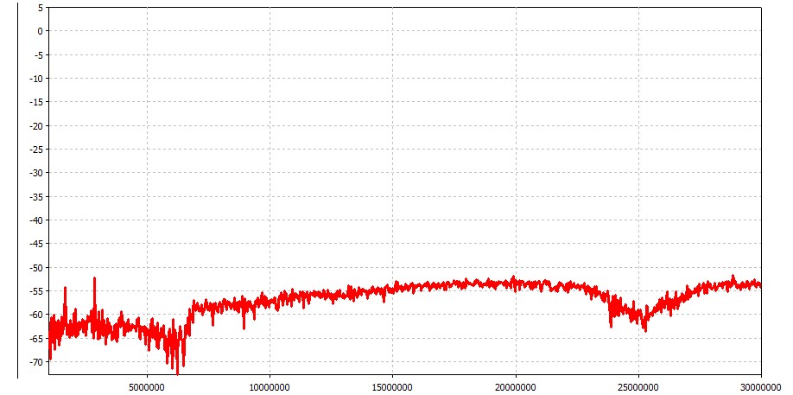Click the tallest red spike before 5000000
The image size is (793, 395).
94,280
